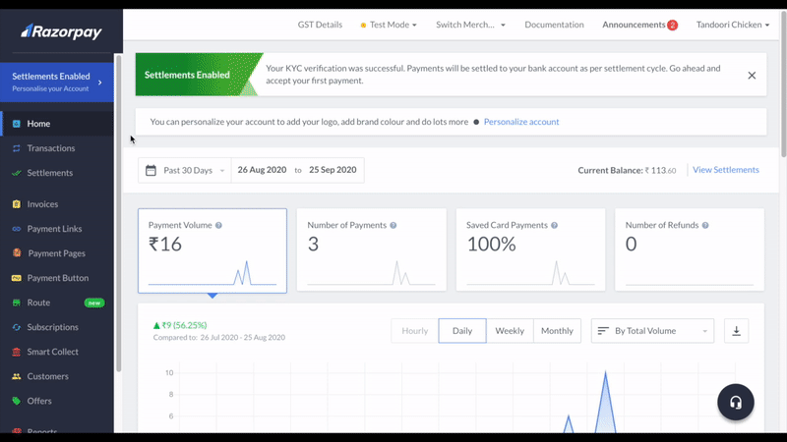Open the Payment Links menu item
This screenshot has width=787, height=442.
click(57, 229)
